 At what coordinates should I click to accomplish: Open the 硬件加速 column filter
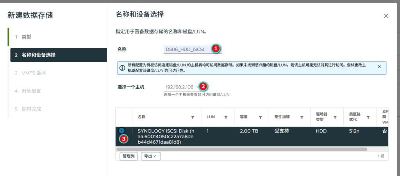[x=302, y=117]
